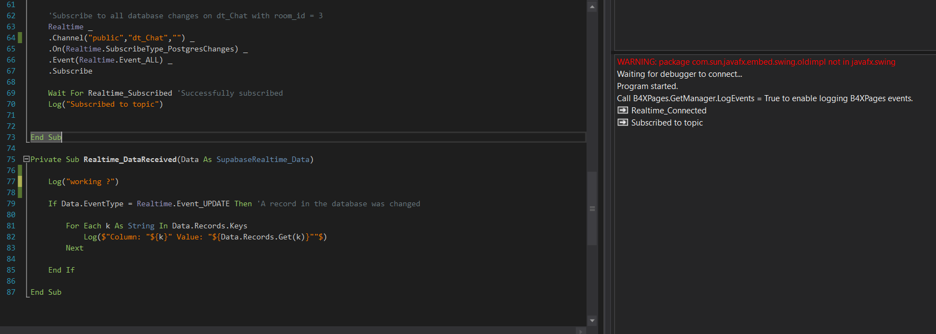This screenshot has width=936, height=334.
Task: Collapse the Realtime_DataReceived sub
Action: 26,159
